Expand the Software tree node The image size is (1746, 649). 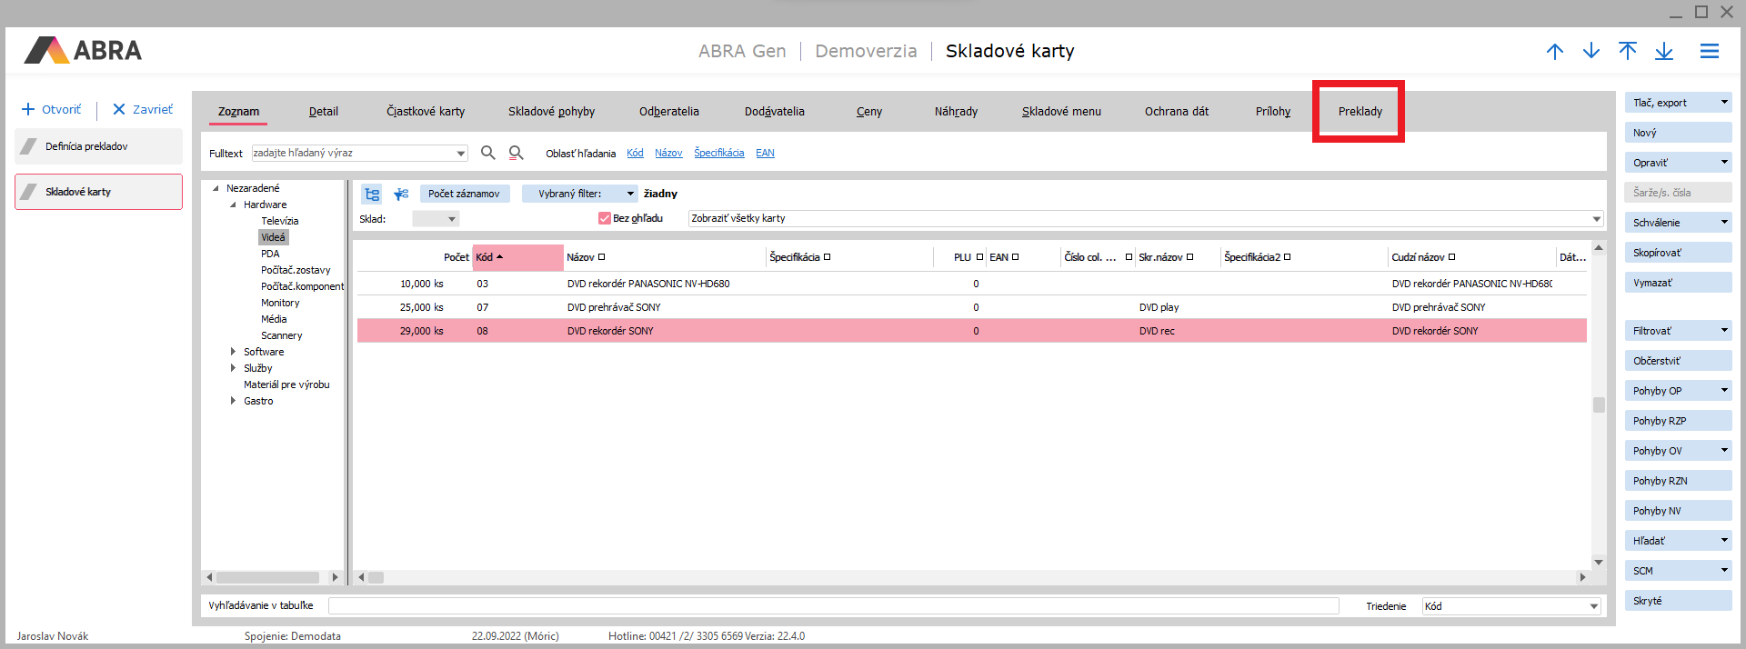click(x=233, y=352)
